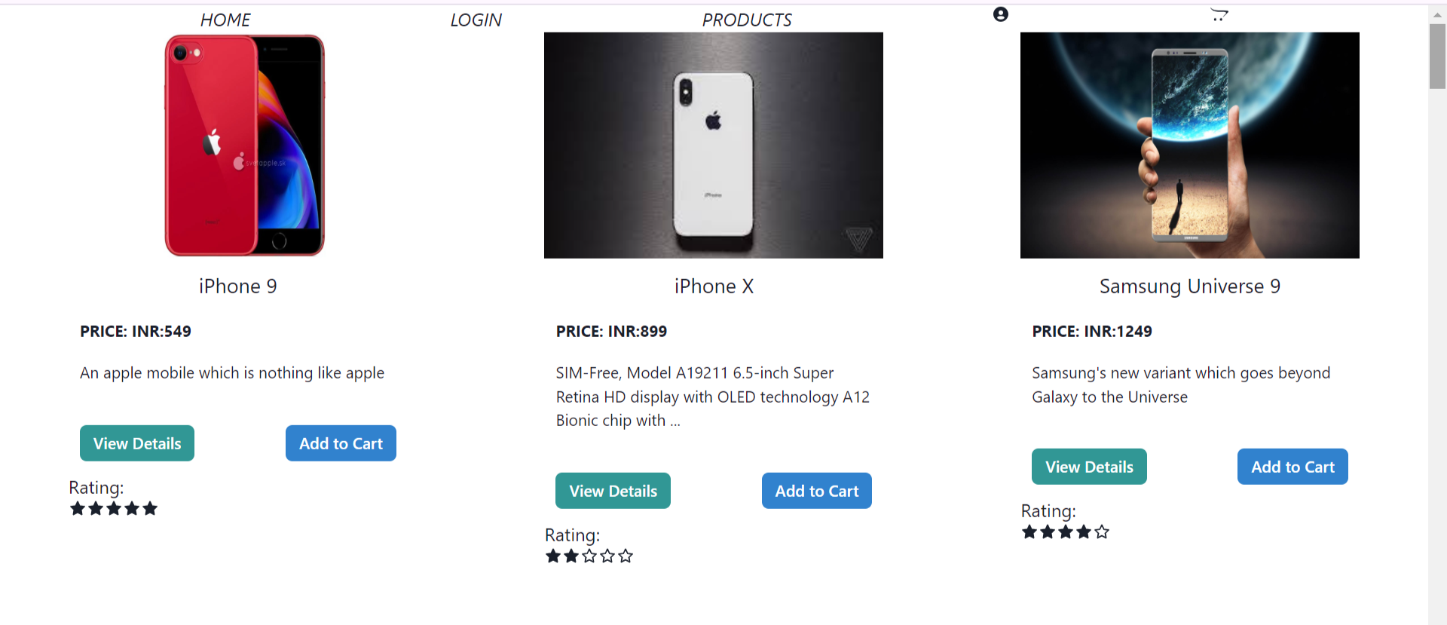
Task: Go to the HOME navigation link
Action: (225, 20)
